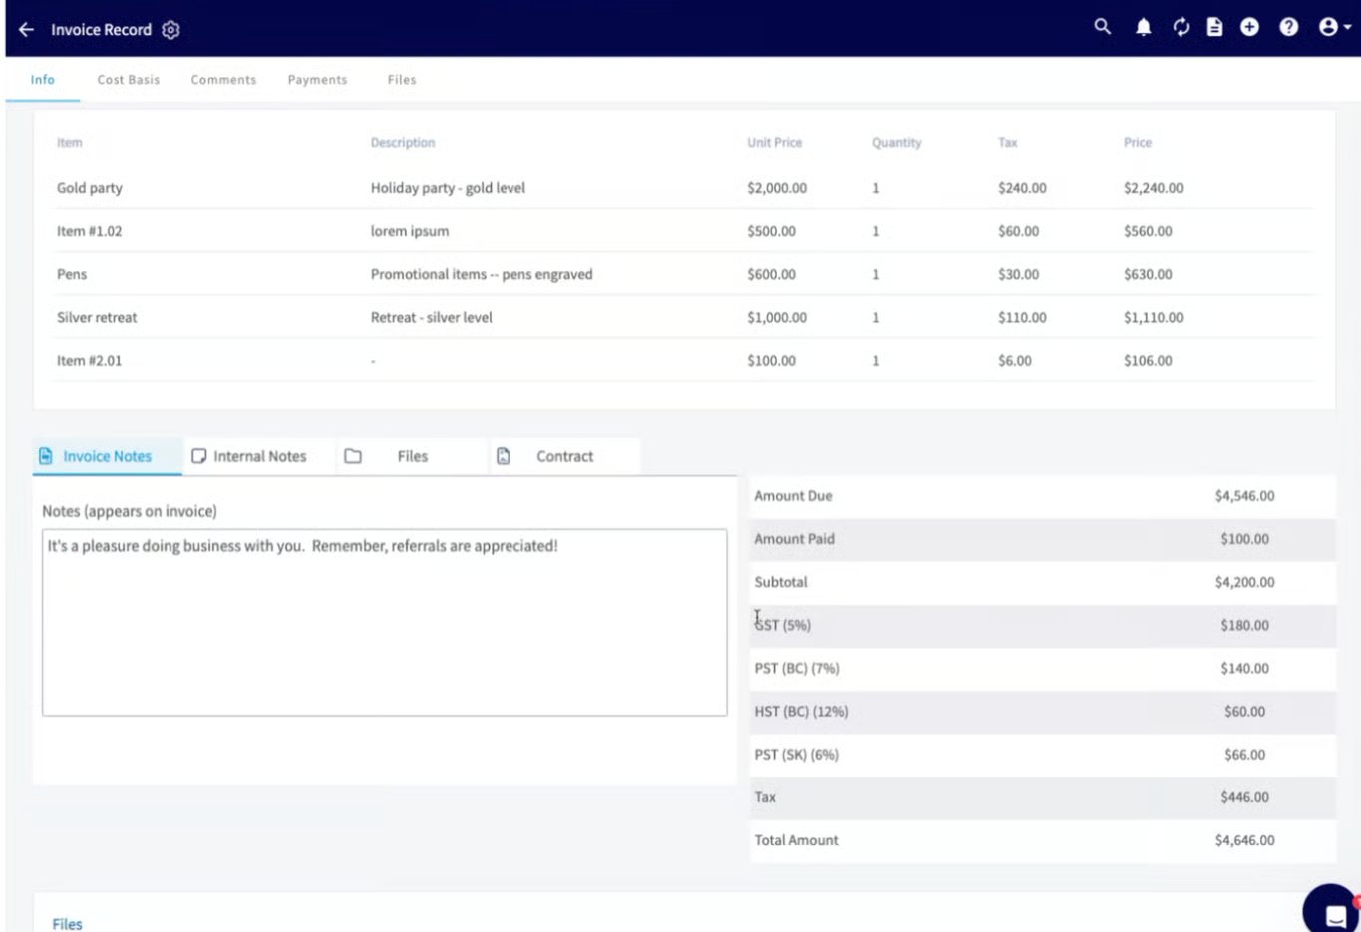Select the Silver retreat item
The height and width of the screenshot is (932, 1361).
pos(97,317)
